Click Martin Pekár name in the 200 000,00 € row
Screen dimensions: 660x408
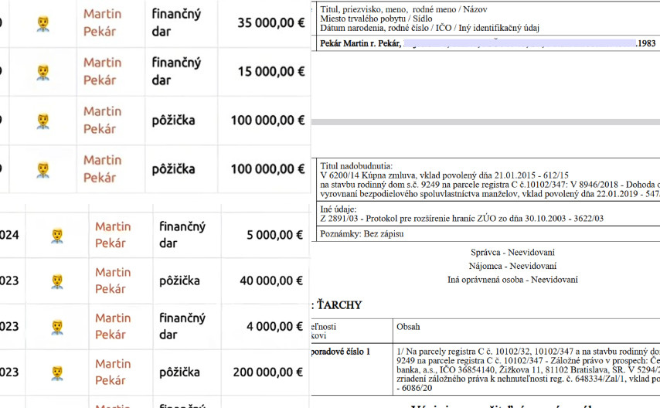[113, 372]
